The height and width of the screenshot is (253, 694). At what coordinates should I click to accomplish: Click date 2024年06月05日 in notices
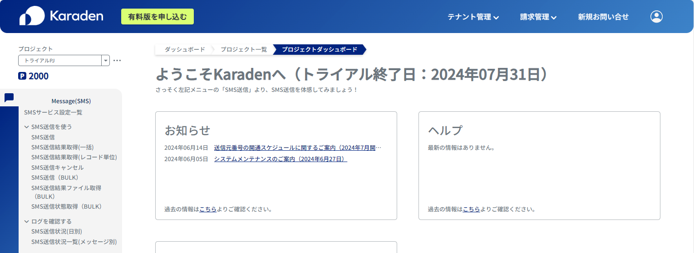click(186, 159)
